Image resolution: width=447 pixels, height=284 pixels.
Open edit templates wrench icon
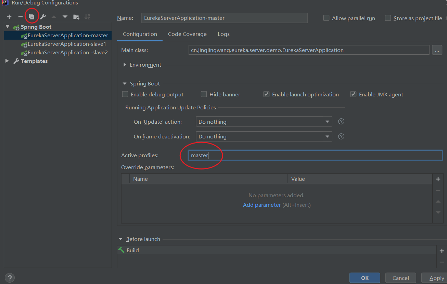coord(43,17)
